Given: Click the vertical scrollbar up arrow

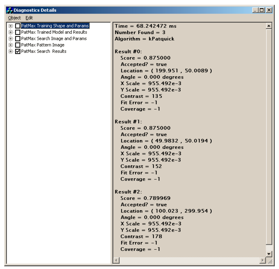Looking at the screenshot, I should tap(269, 26).
